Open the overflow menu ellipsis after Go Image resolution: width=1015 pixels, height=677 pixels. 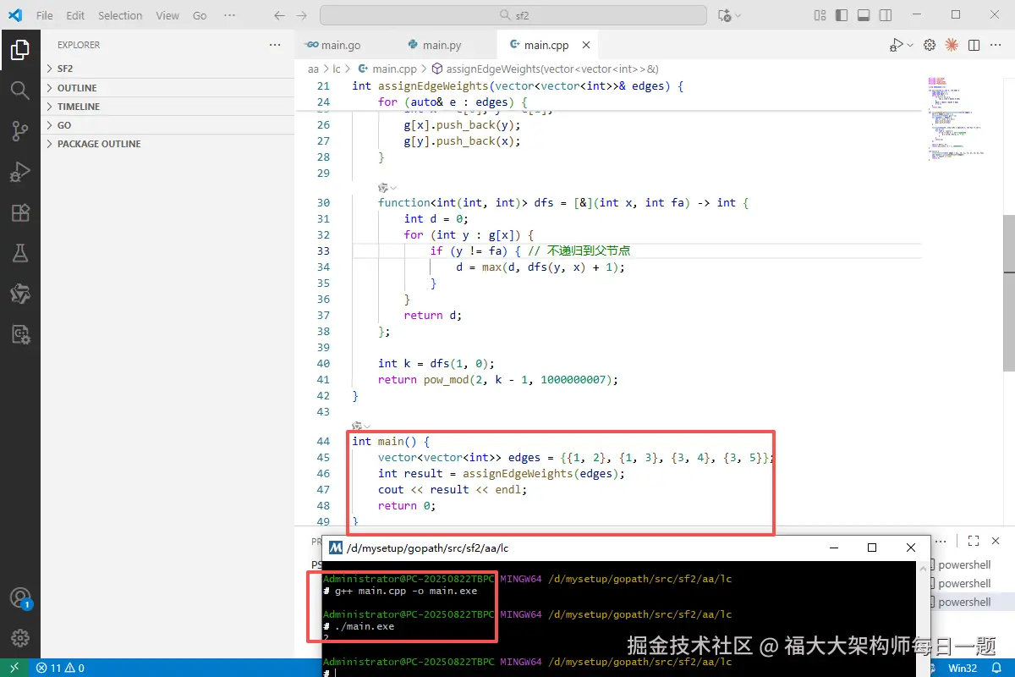229,15
